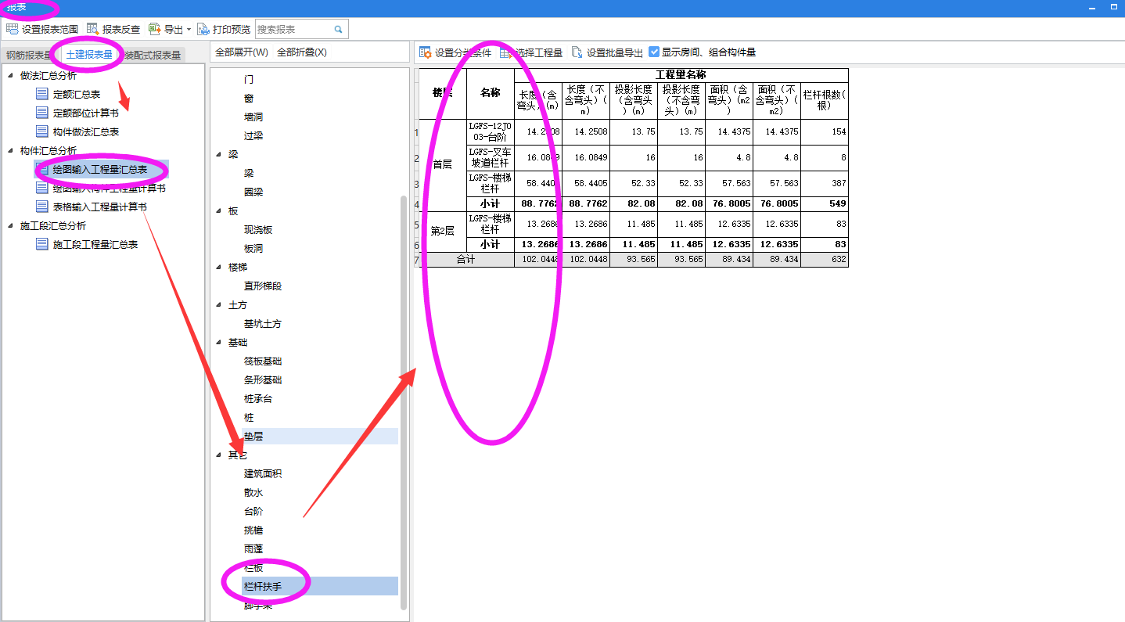The height and width of the screenshot is (622, 1125).
Task: Open the 导出 dropdown arrow
Action: tap(189, 30)
